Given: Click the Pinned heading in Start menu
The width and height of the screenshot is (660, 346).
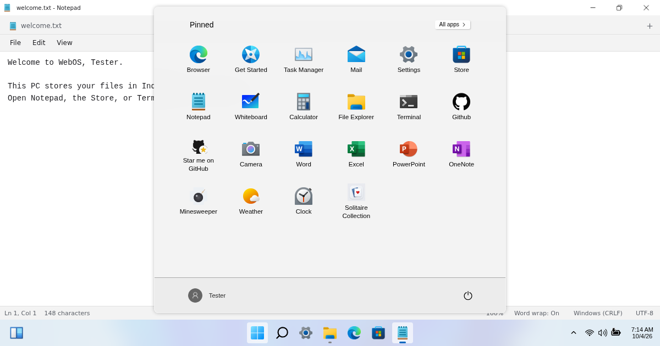Looking at the screenshot, I should [x=202, y=25].
